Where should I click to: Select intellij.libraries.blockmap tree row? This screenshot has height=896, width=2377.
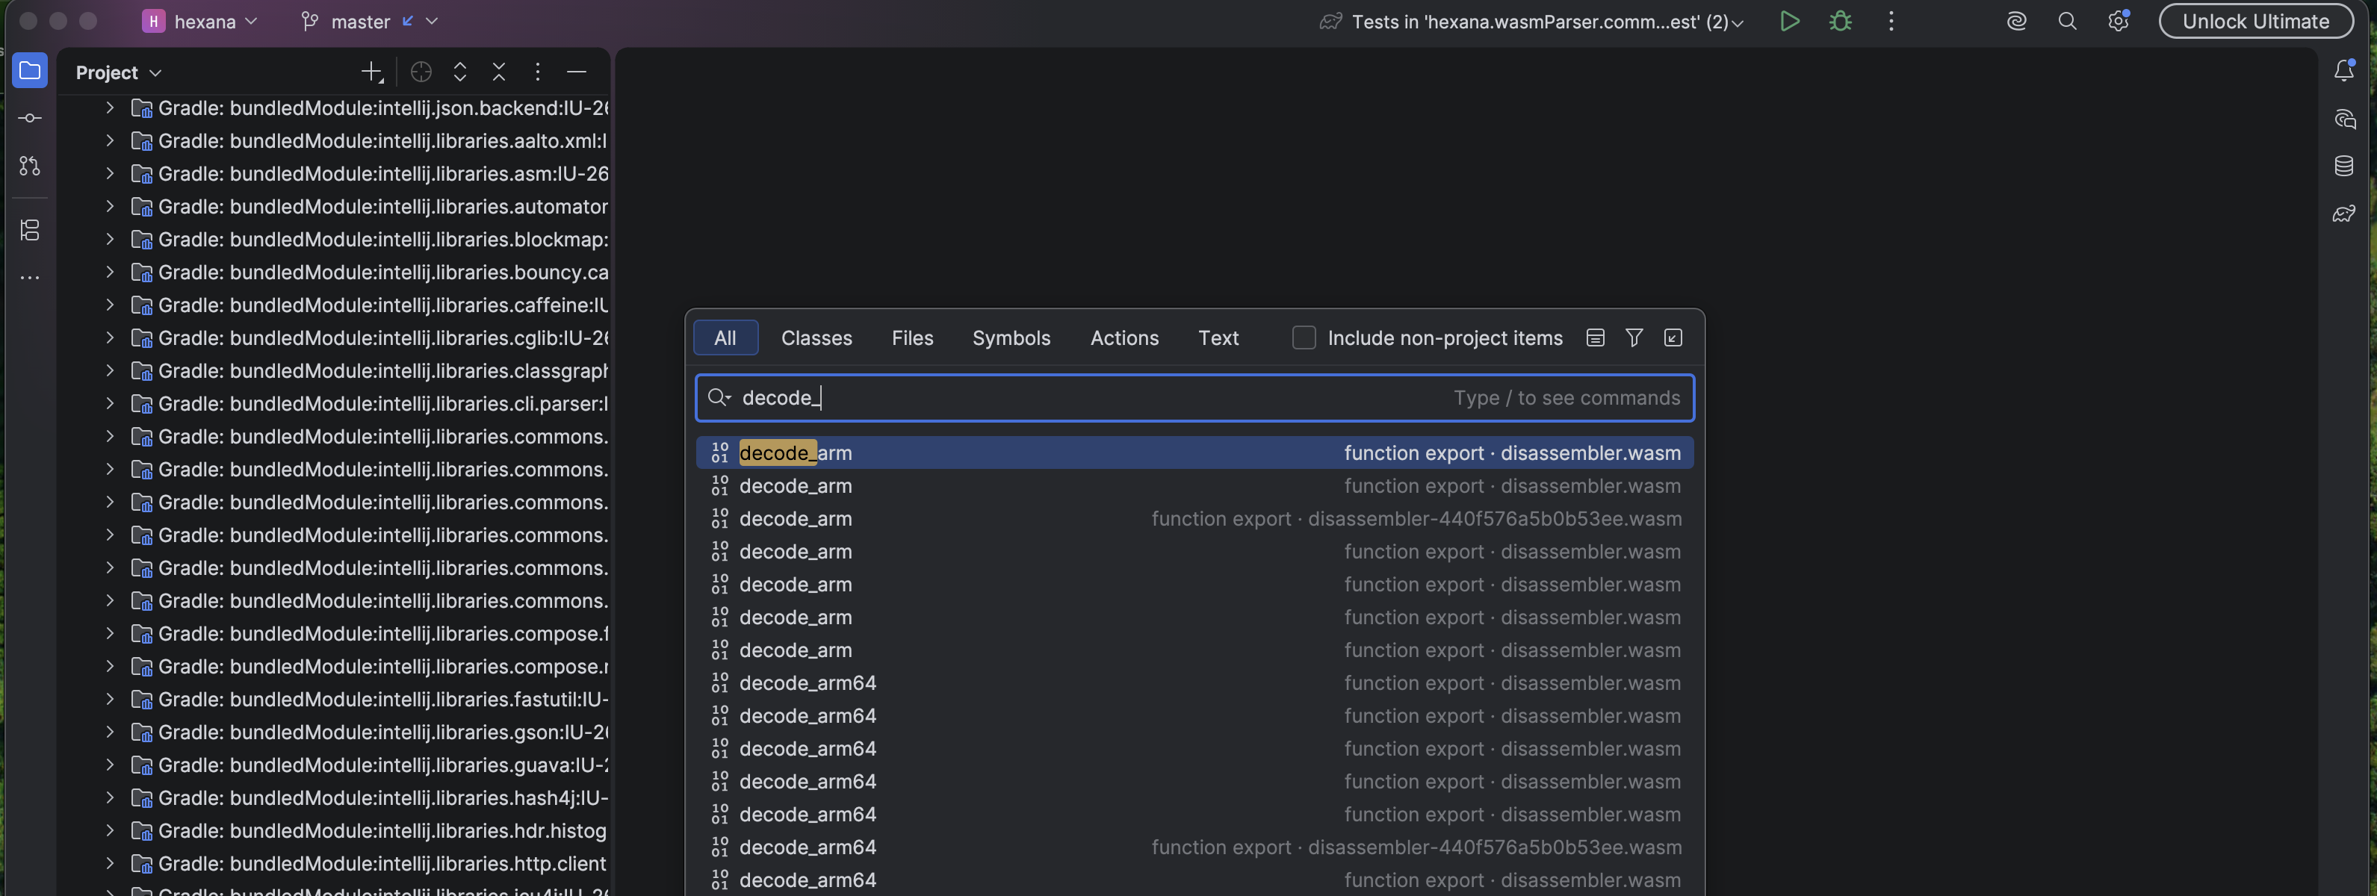333,239
